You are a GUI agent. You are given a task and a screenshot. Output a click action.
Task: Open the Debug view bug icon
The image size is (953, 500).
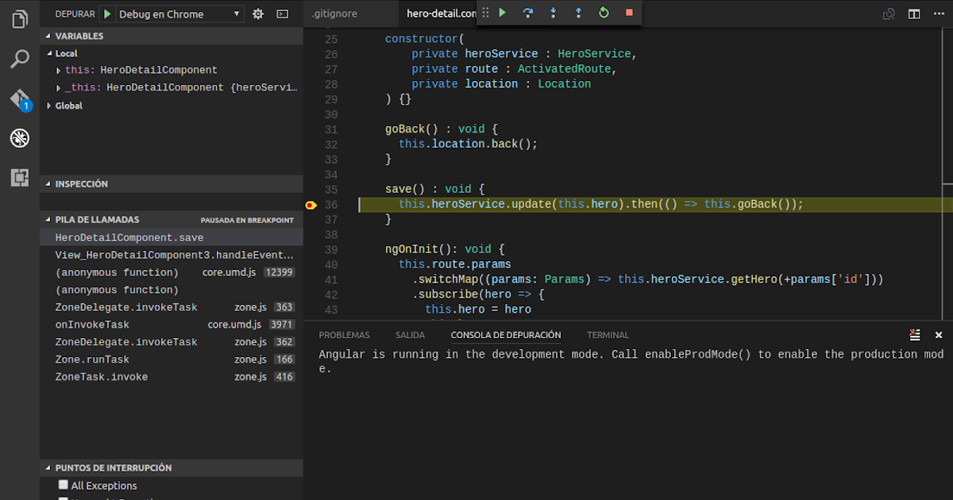(x=20, y=138)
